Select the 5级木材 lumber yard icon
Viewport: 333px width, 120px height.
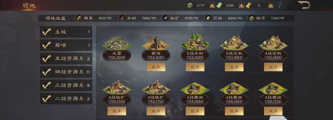(x=195, y=42)
